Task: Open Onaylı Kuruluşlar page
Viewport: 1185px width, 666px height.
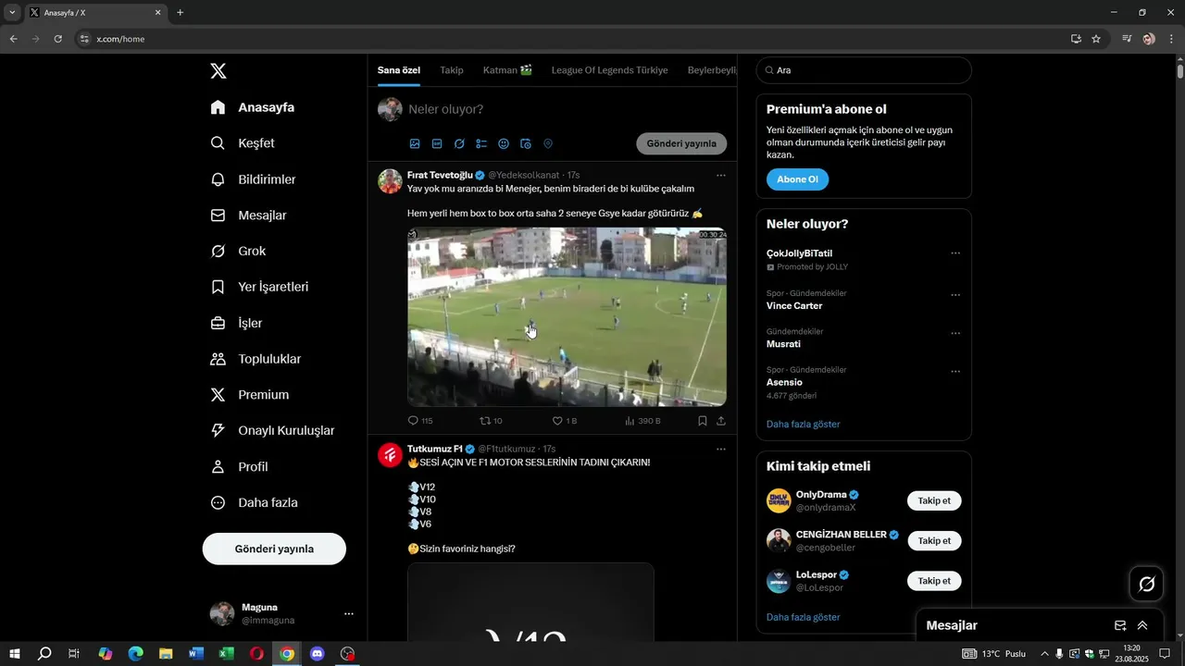Action: click(272, 431)
